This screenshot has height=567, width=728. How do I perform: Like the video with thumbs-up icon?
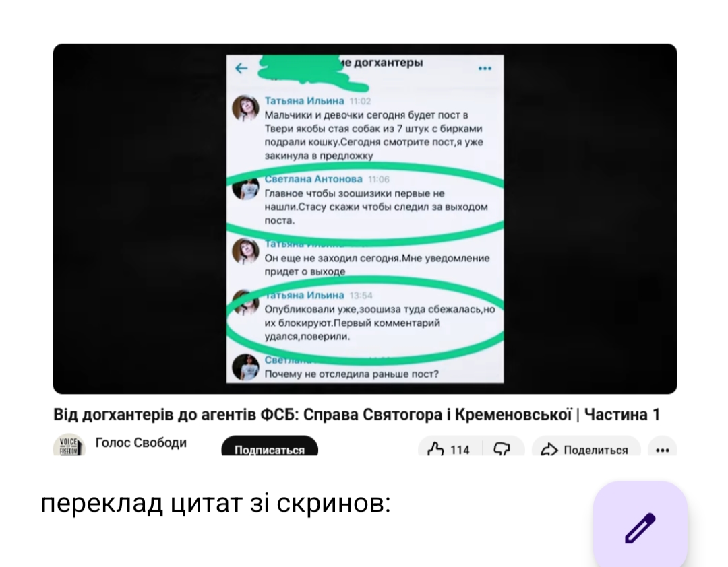tap(435, 449)
